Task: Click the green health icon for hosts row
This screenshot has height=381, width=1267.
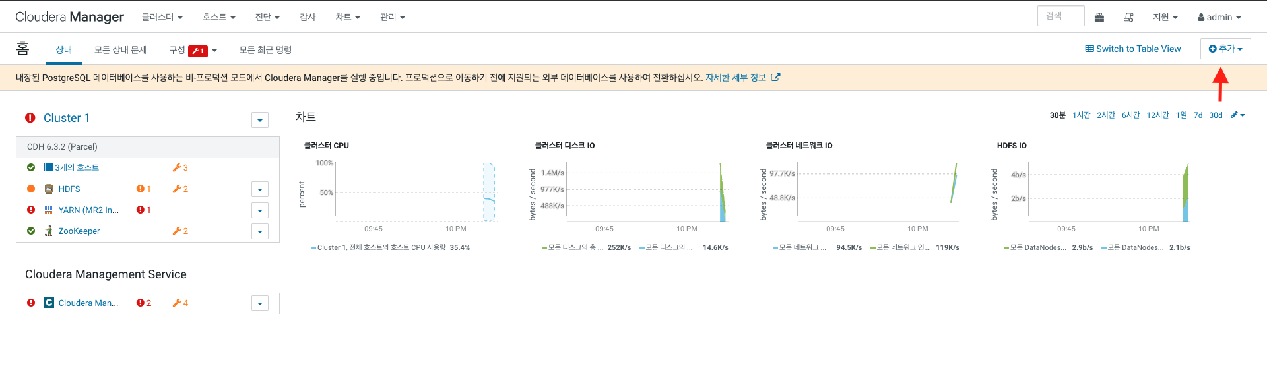Action: [x=31, y=167]
